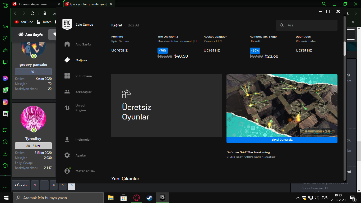The height and width of the screenshot is (203, 361).
Task: Open the downloads icon in the Opera sidebar
Action: click(5, 153)
